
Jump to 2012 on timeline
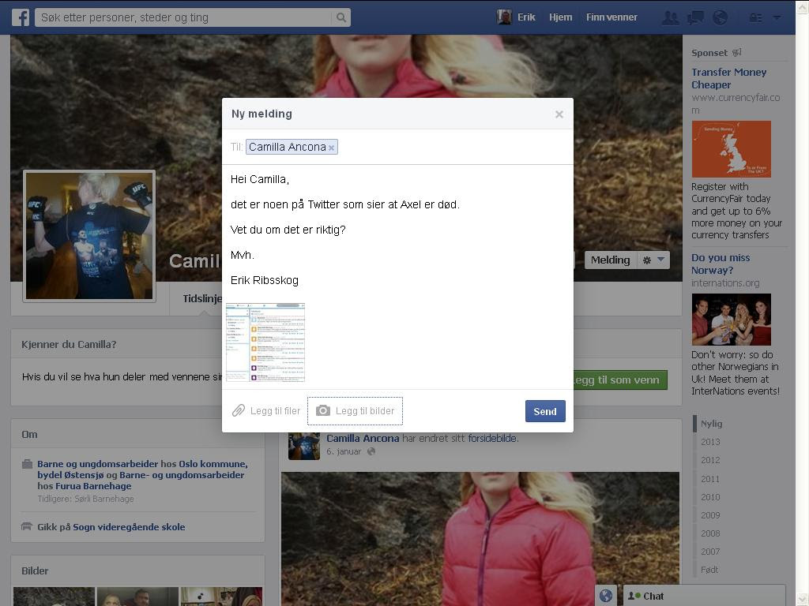(710, 460)
